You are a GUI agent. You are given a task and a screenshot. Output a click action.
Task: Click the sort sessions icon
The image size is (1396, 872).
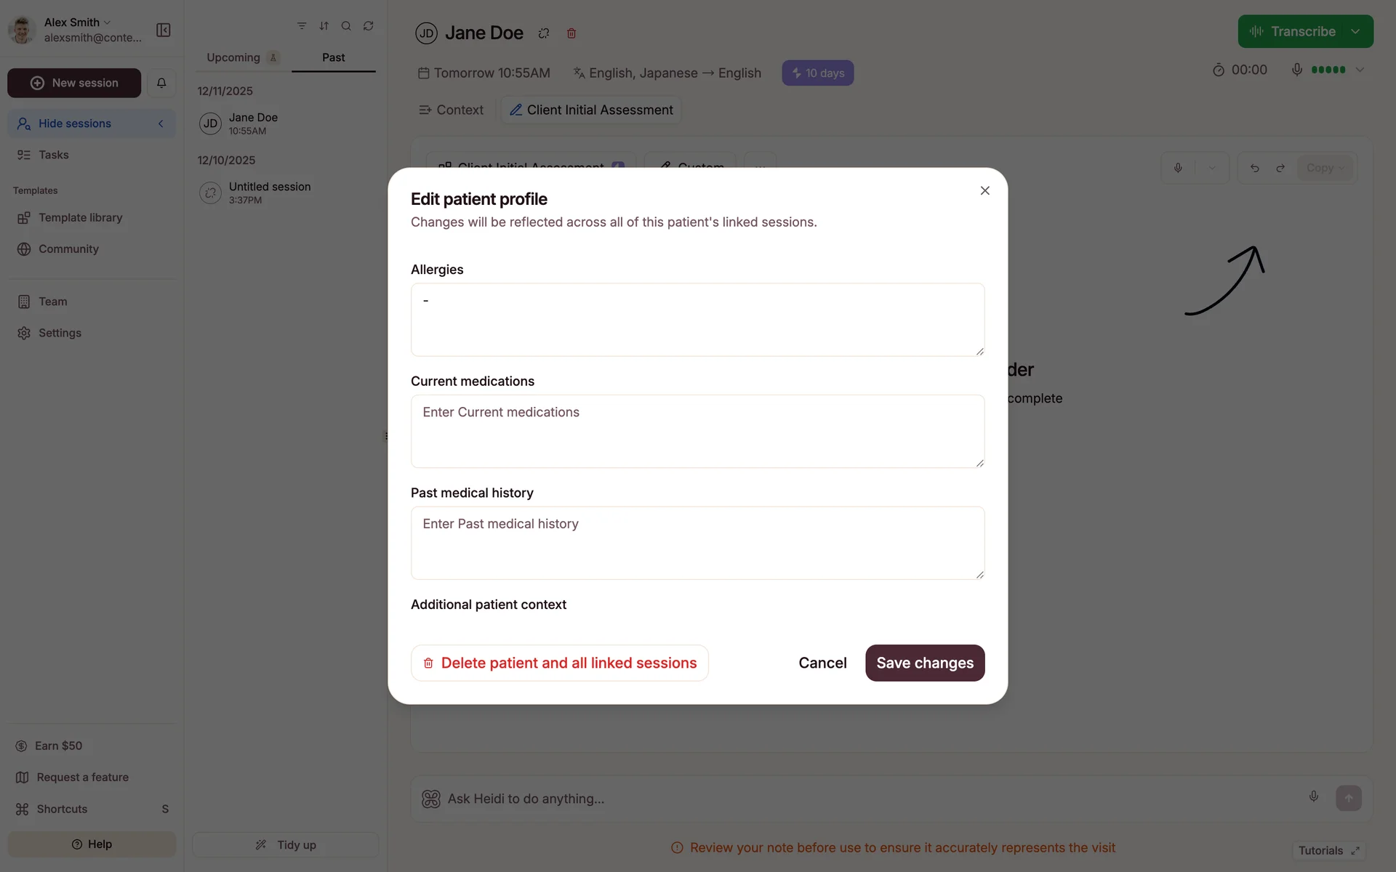pyautogui.click(x=324, y=26)
